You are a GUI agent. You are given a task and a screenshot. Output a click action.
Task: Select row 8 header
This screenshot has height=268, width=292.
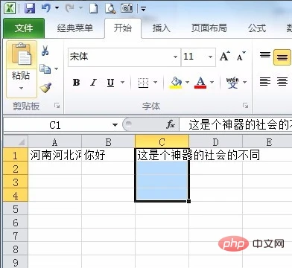pyautogui.click(x=16, y=249)
